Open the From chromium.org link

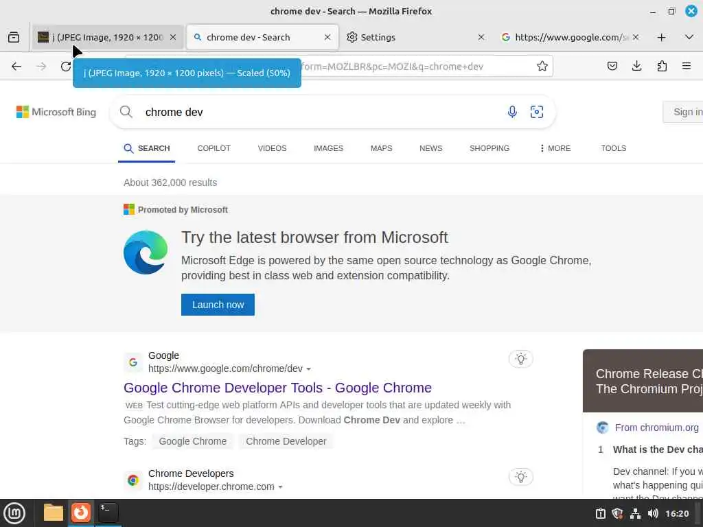coord(656,428)
